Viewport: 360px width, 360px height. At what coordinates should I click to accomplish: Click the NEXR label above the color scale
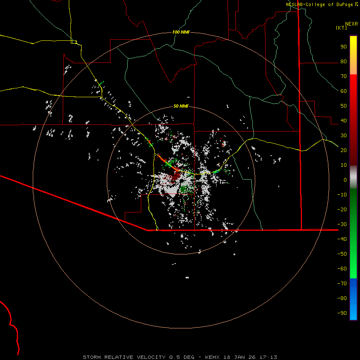pyautogui.click(x=352, y=24)
